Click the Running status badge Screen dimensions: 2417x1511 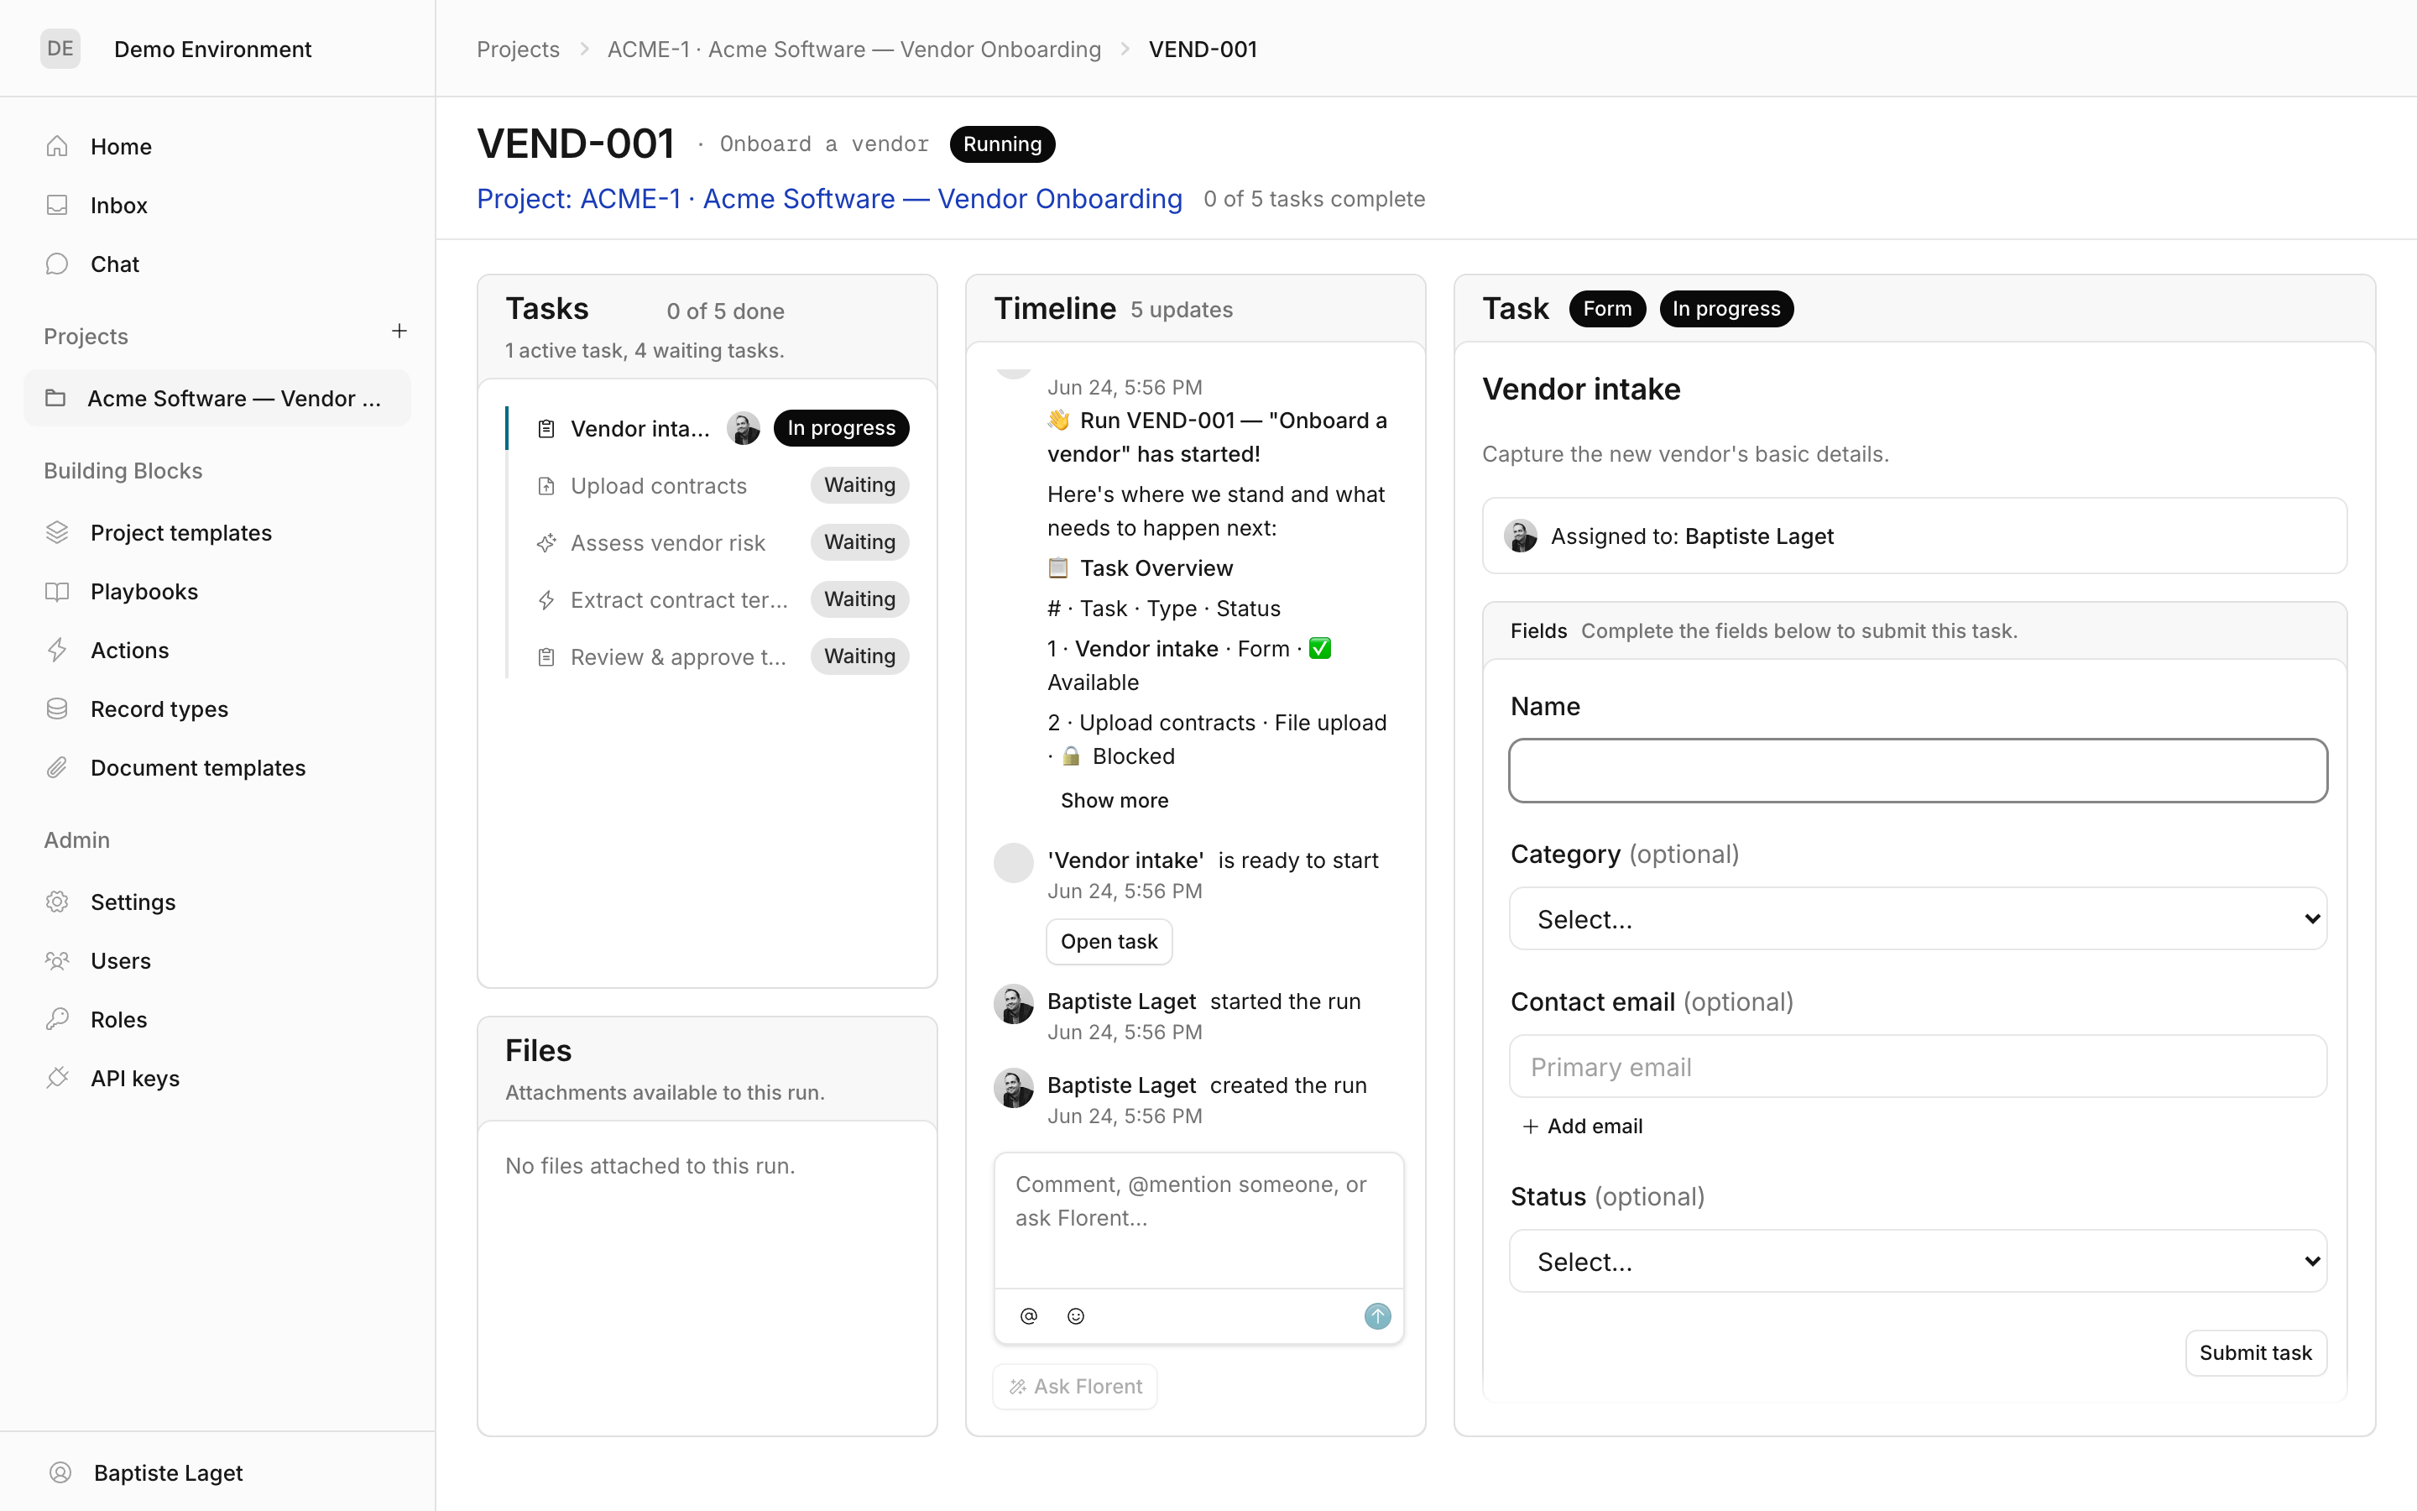click(1002, 144)
